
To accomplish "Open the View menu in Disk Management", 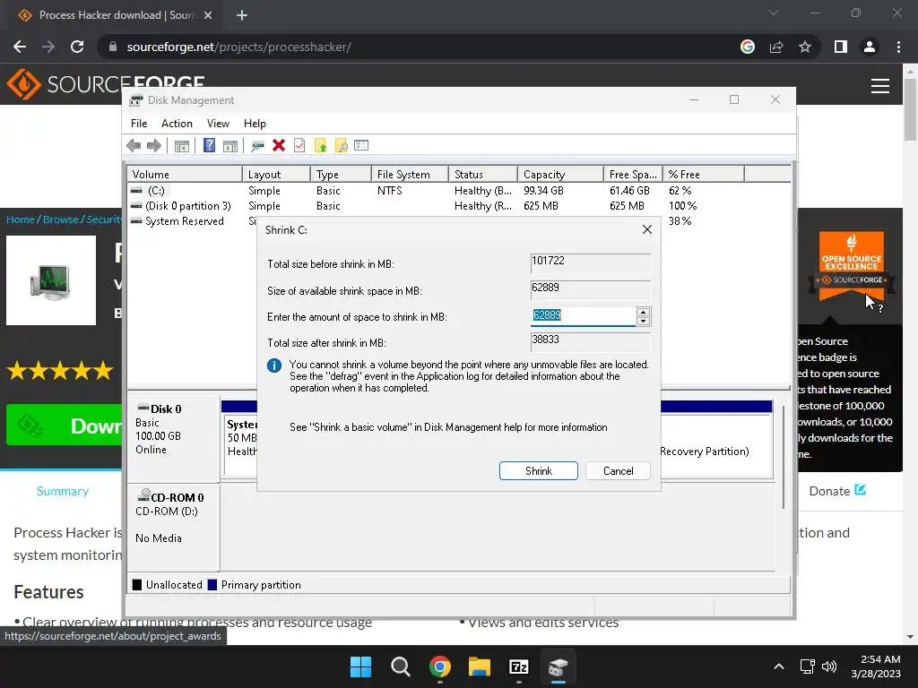I will [x=218, y=124].
